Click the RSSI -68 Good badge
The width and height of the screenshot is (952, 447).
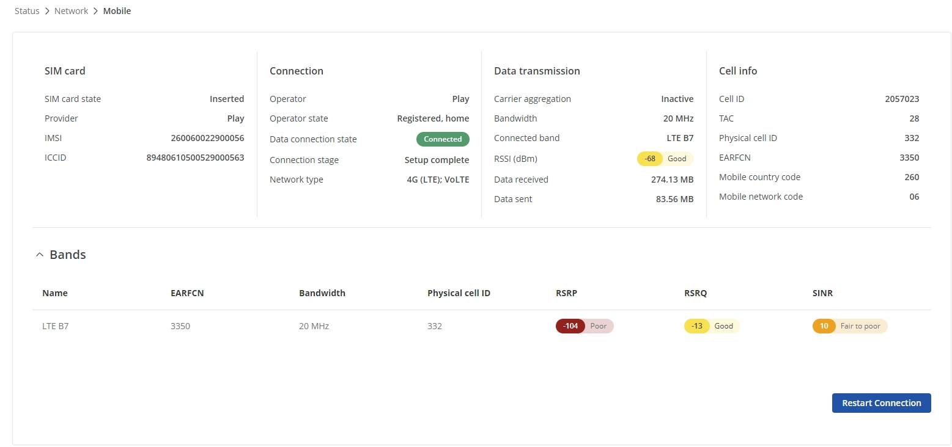tap(665, 159)
